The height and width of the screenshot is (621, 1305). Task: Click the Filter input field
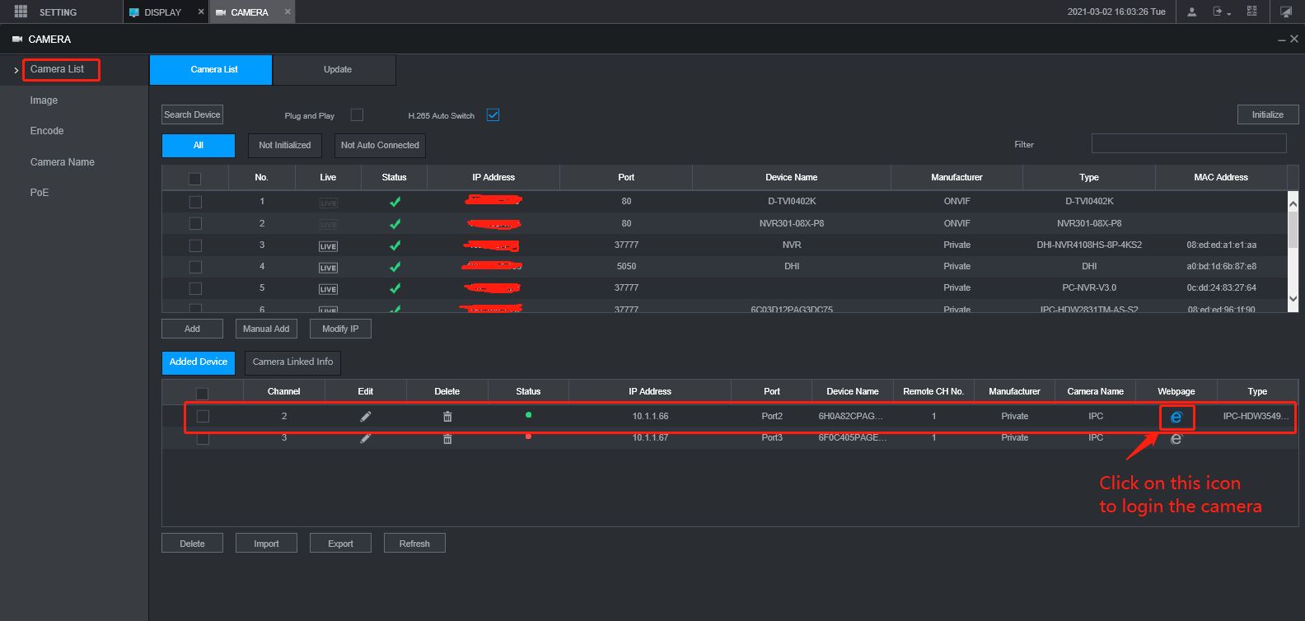click(x=1188, y=144)
